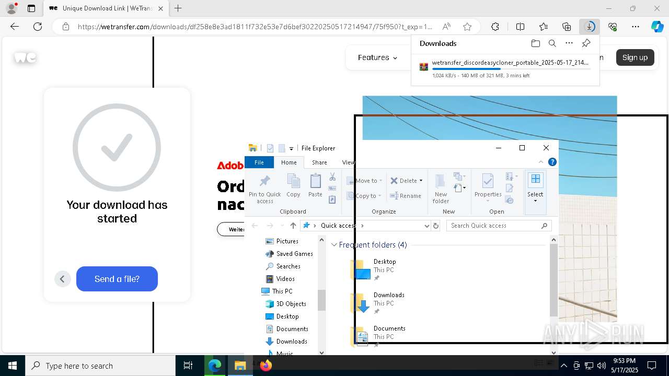Open Edge profile avatar icon
This screenshot has height=376, width=669.
pyautogui.click(x=11, y=8)
